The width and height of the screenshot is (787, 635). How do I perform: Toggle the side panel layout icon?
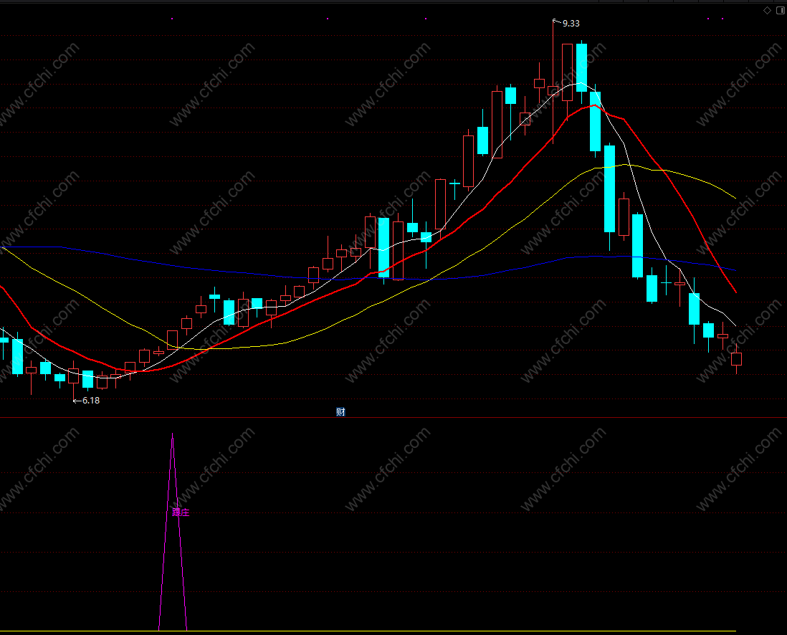coord(781,11)
